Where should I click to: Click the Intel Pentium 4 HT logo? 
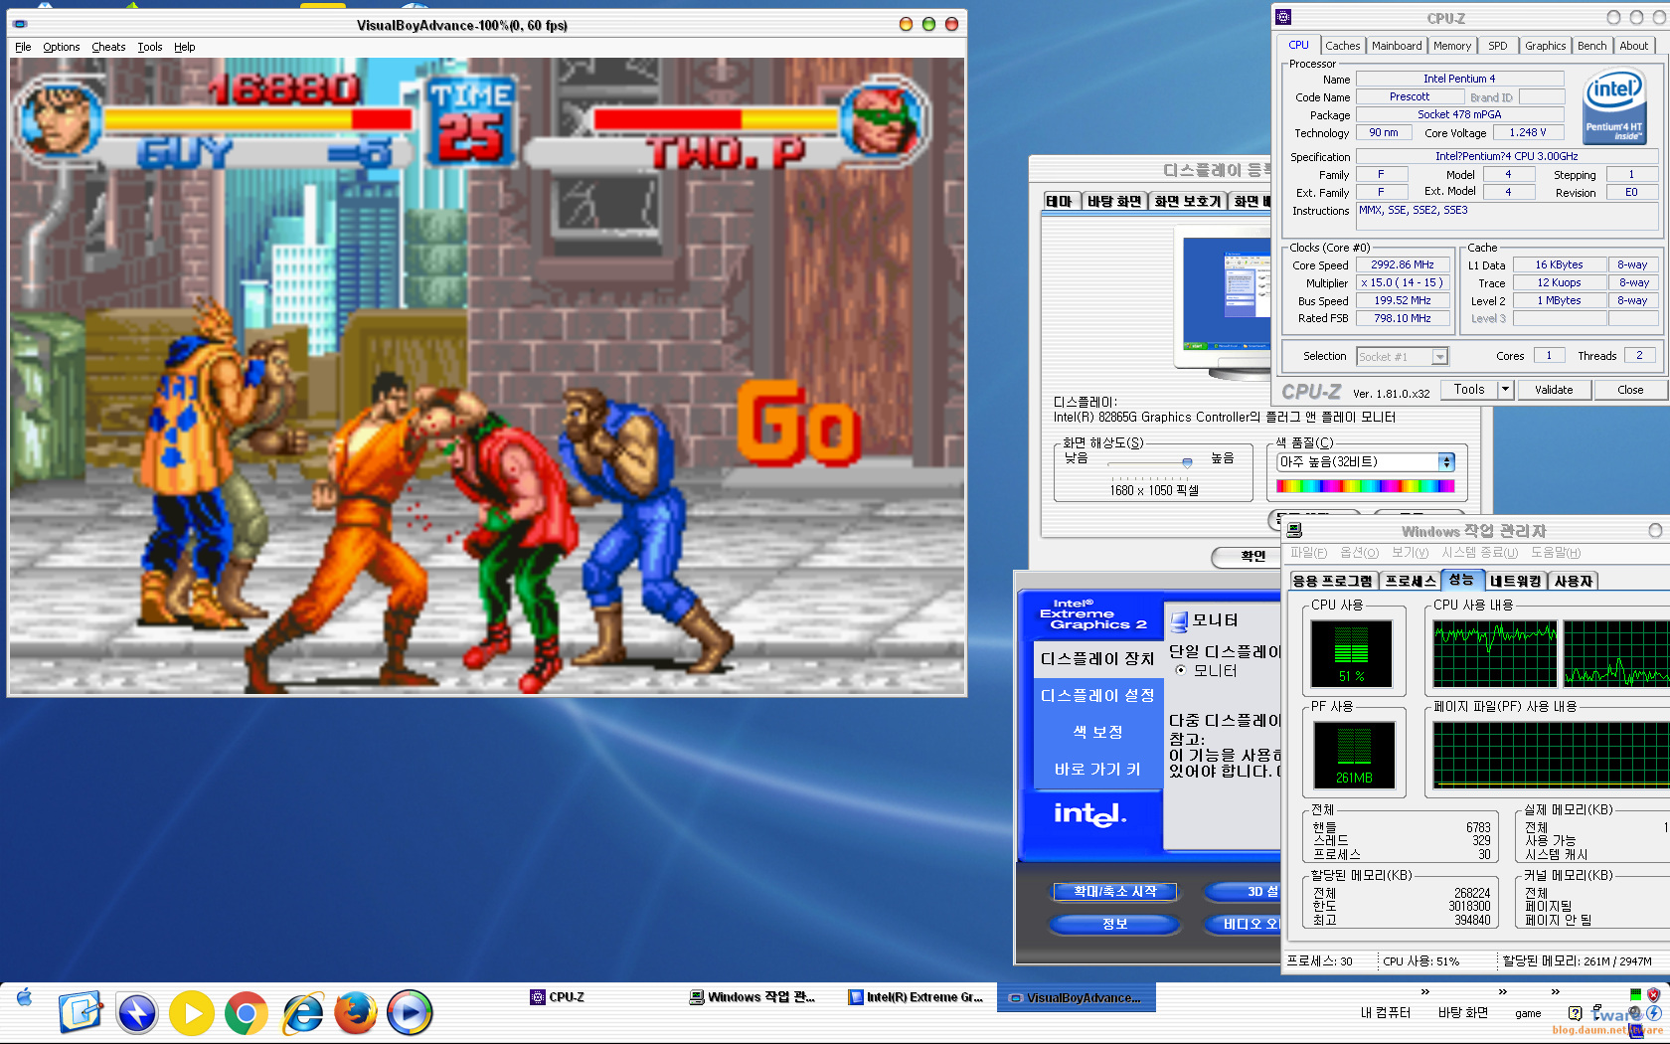[x=1613, y=105]
